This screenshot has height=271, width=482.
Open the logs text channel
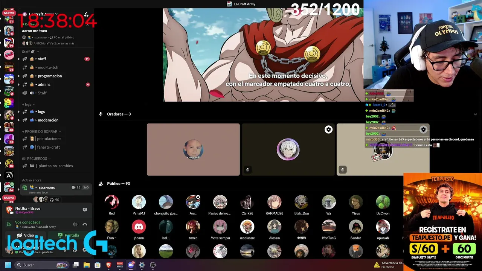(56, 112)
